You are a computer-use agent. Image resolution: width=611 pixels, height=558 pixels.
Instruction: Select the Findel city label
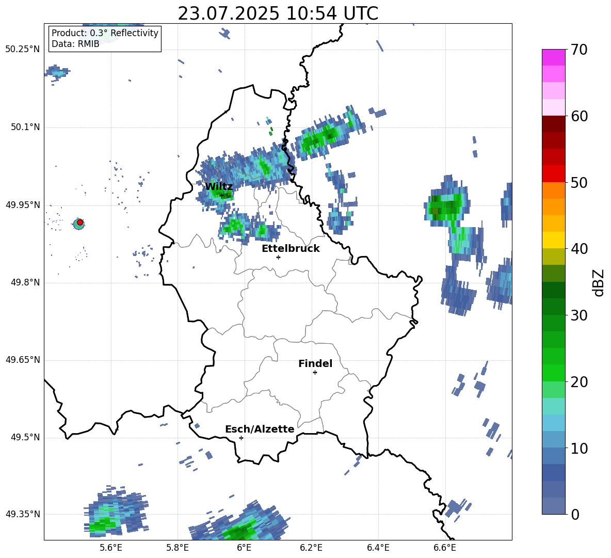315,363
